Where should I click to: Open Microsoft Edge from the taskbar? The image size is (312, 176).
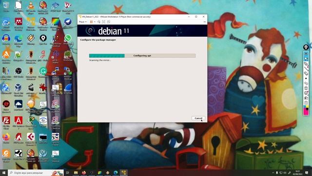pos(116,173)
